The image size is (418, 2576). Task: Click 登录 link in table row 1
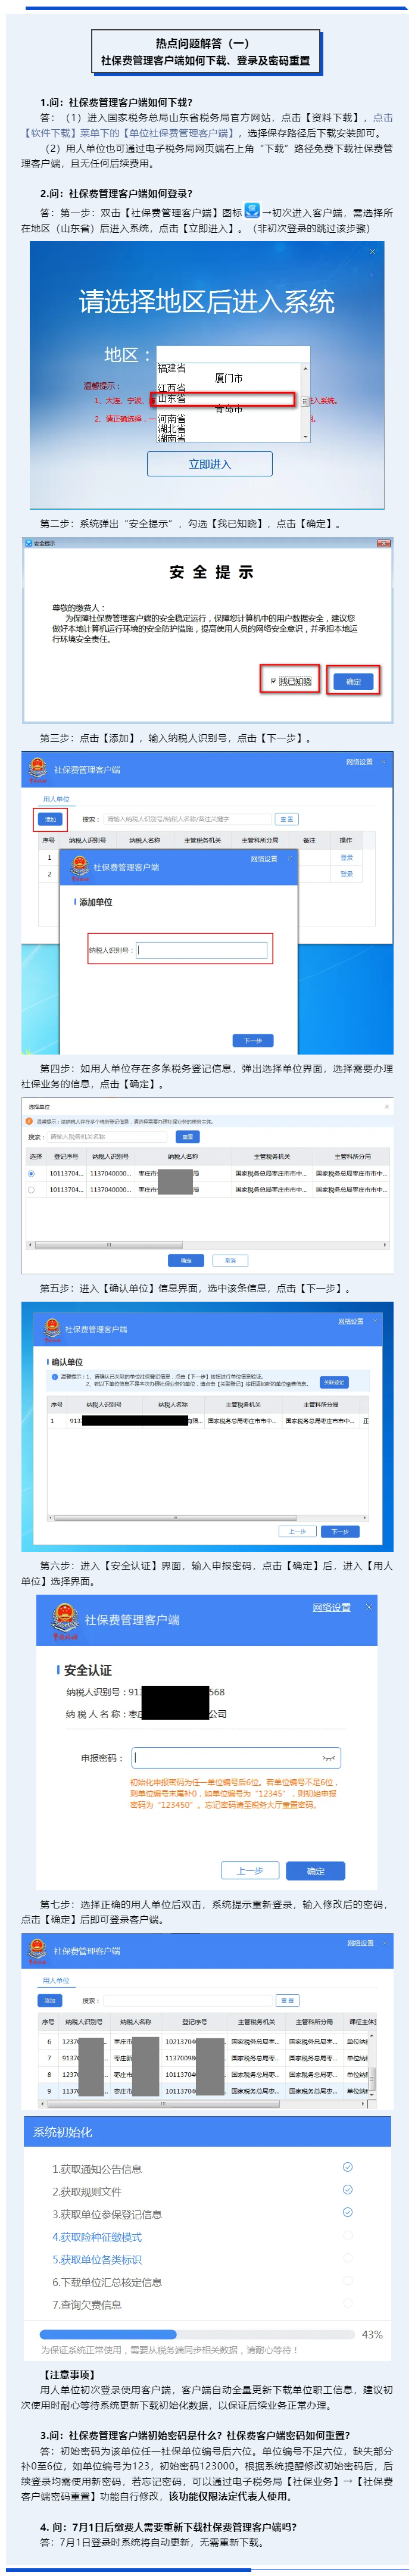[346, 858]
